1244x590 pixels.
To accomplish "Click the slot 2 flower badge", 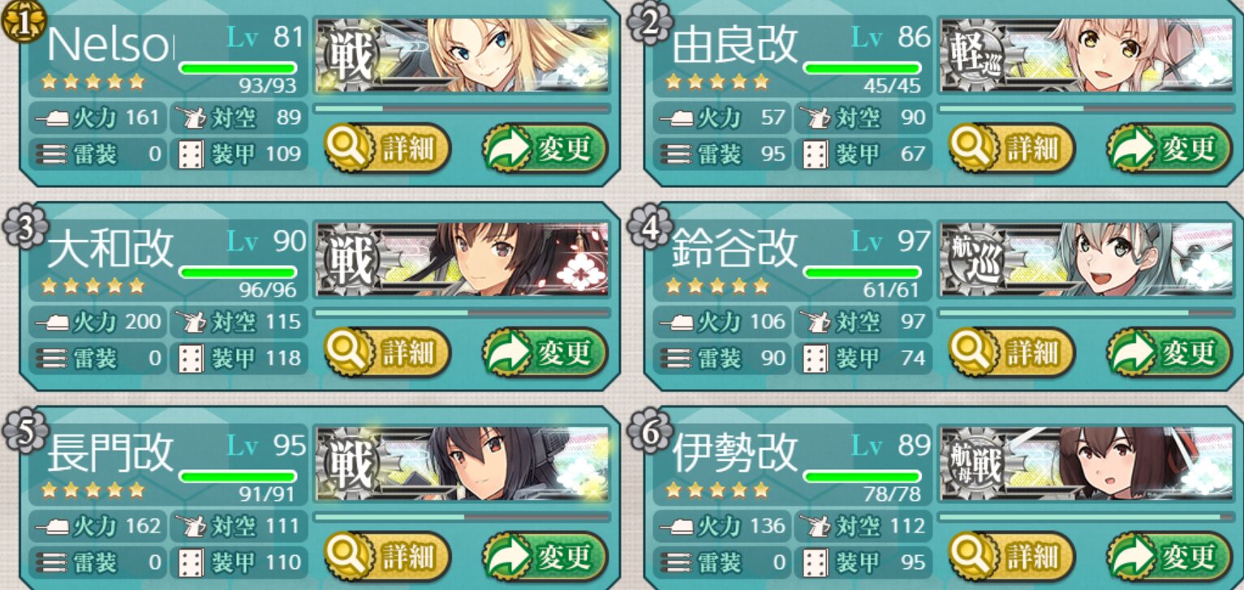I will tap(650, 22).
